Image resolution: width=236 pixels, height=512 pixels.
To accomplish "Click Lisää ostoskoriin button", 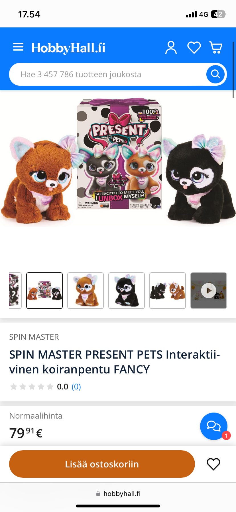I will point(102,464).
